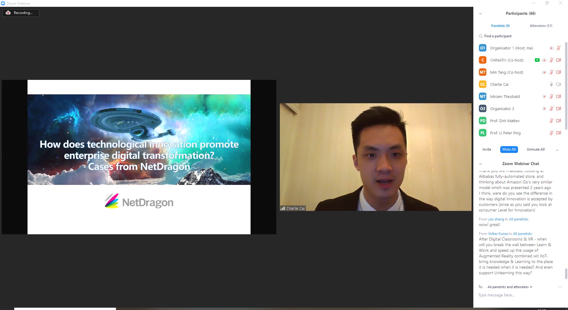Click the Unmute All button
The width and height of the screenshot is (568, 310).
[x=535, y=149]
